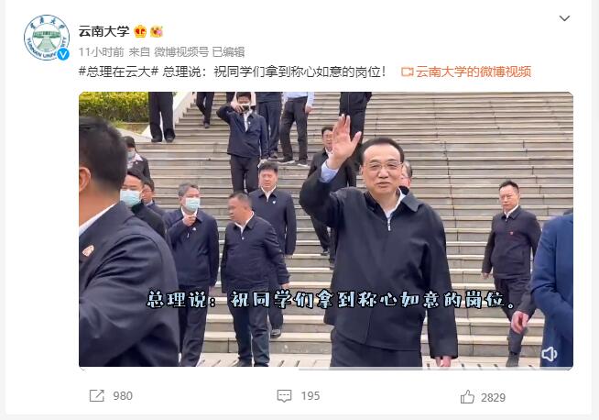Click the 已编辑 edited label
599x420 pixels.
[228, 51]
